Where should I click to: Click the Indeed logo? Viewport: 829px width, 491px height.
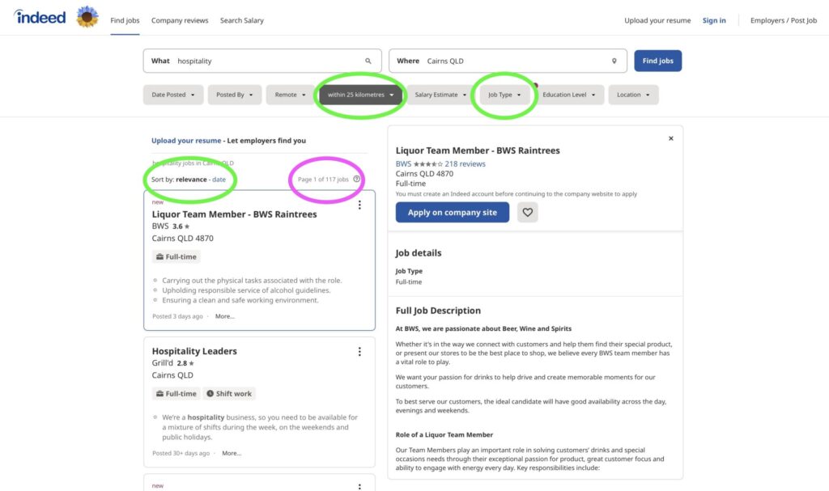coord(40,17)
